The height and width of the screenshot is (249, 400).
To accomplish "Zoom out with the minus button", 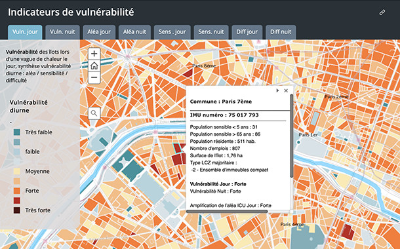I will pyautogui.click(x=94, y=77).
